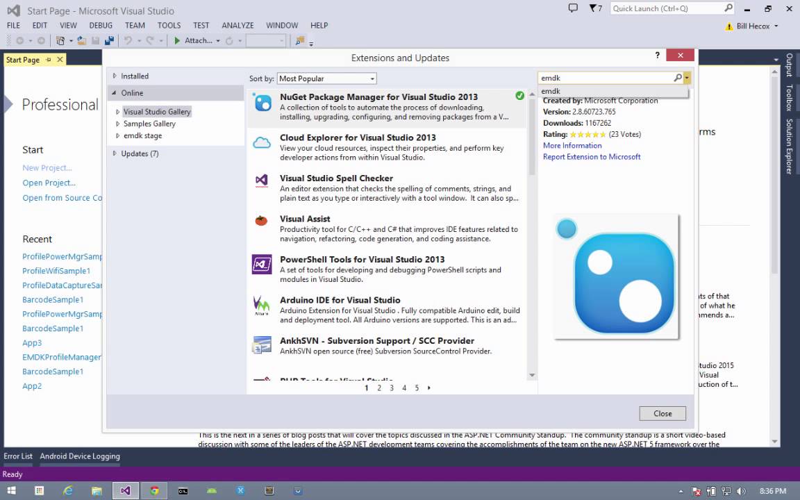Click the Visual Studio taskbar icon
Viewport: 800px width, 500px height.
pyautogui.click(x=125, y=491)
